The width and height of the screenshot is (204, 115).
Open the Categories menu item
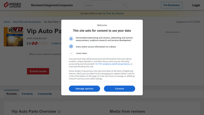pos(50,5)
